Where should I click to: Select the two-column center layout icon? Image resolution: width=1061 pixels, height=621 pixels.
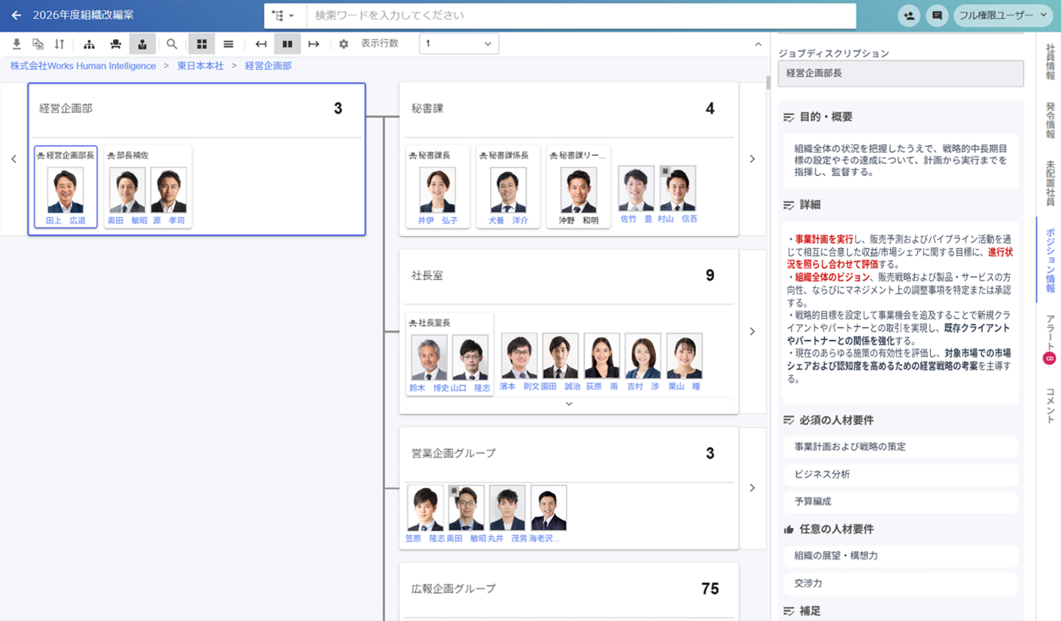(287, 44)
